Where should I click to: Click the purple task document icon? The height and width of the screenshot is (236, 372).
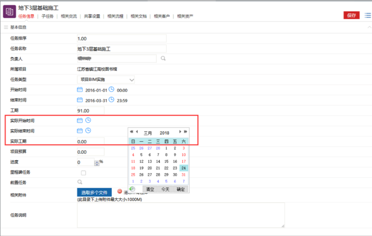point(10,11)
